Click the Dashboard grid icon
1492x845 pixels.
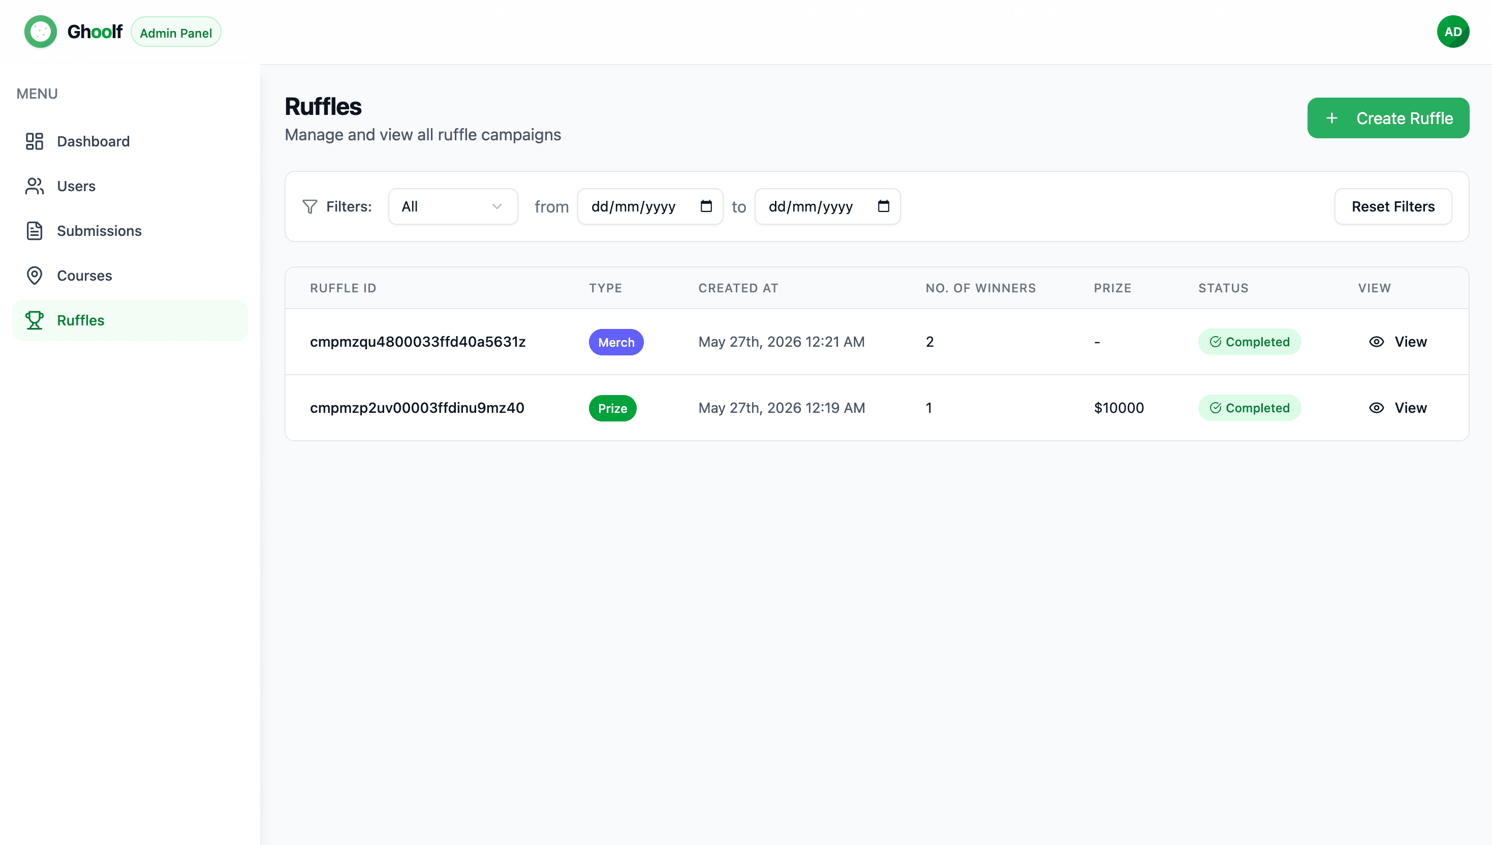(35, 141)
